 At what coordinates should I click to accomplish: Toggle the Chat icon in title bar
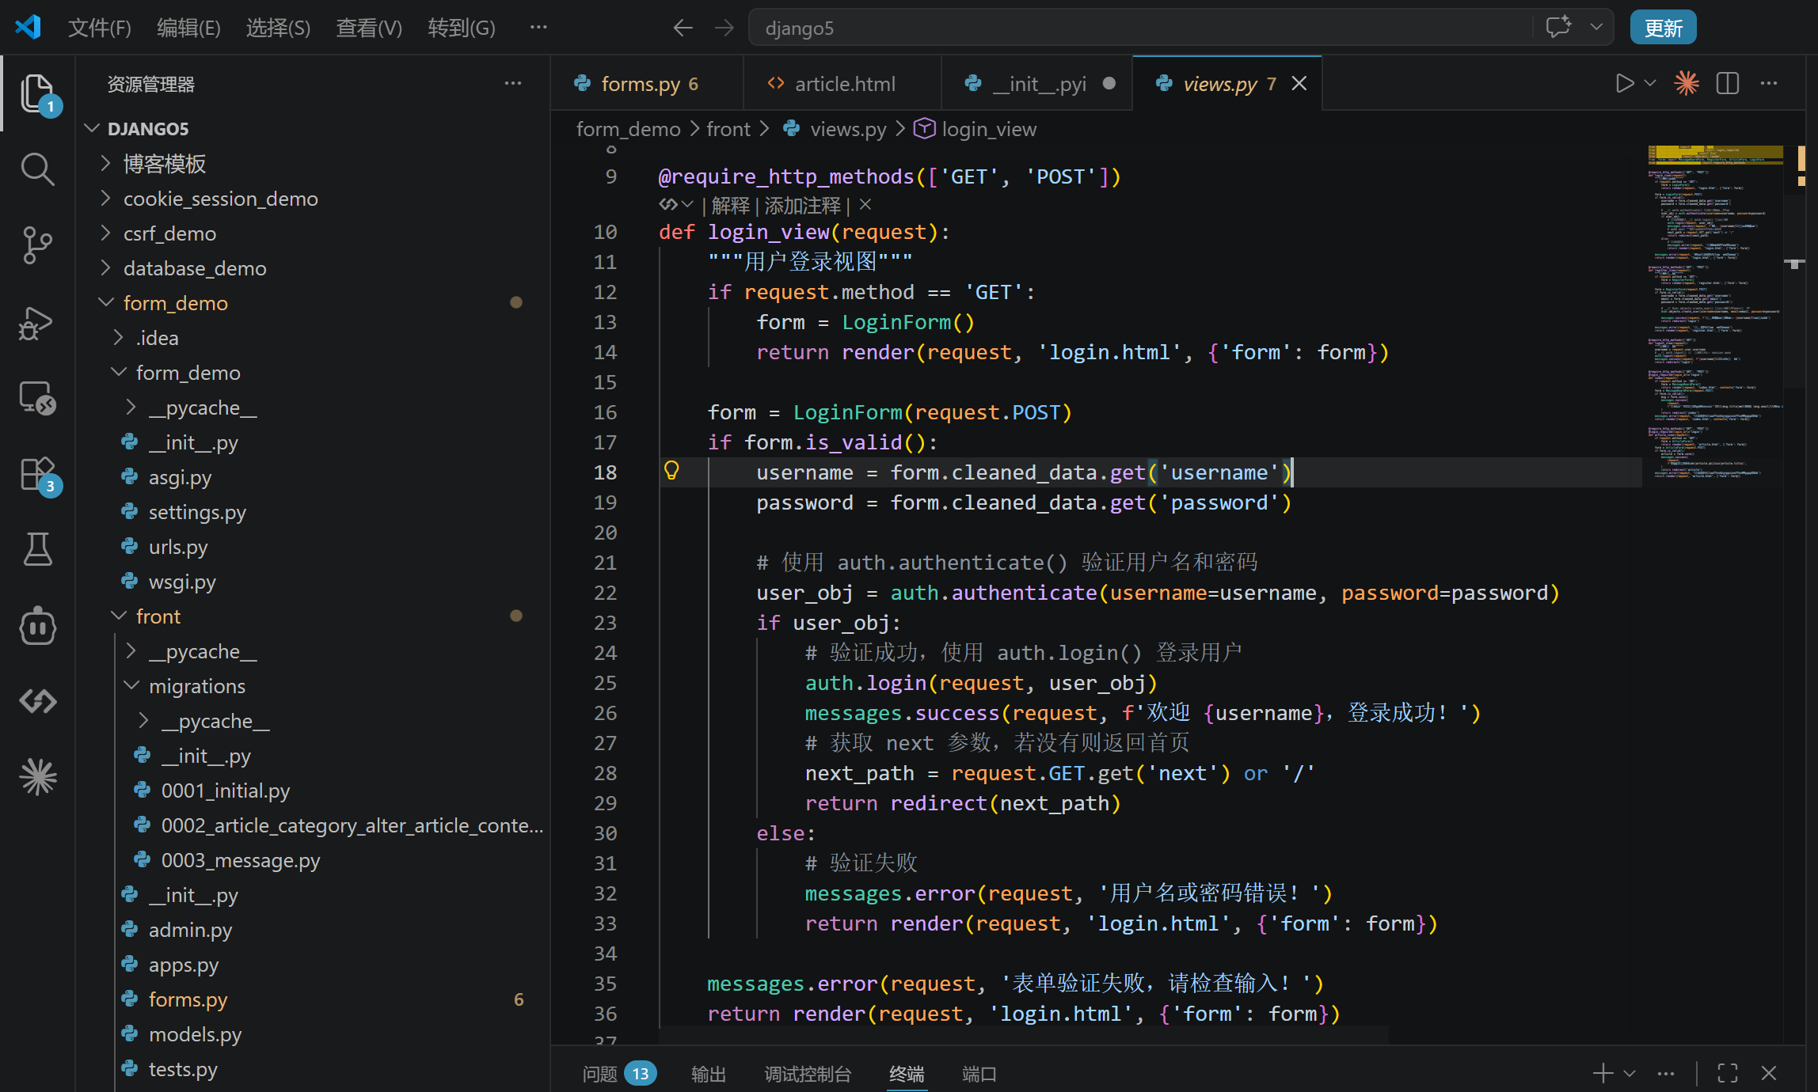pyautogui.click(x=1557, y=28)
